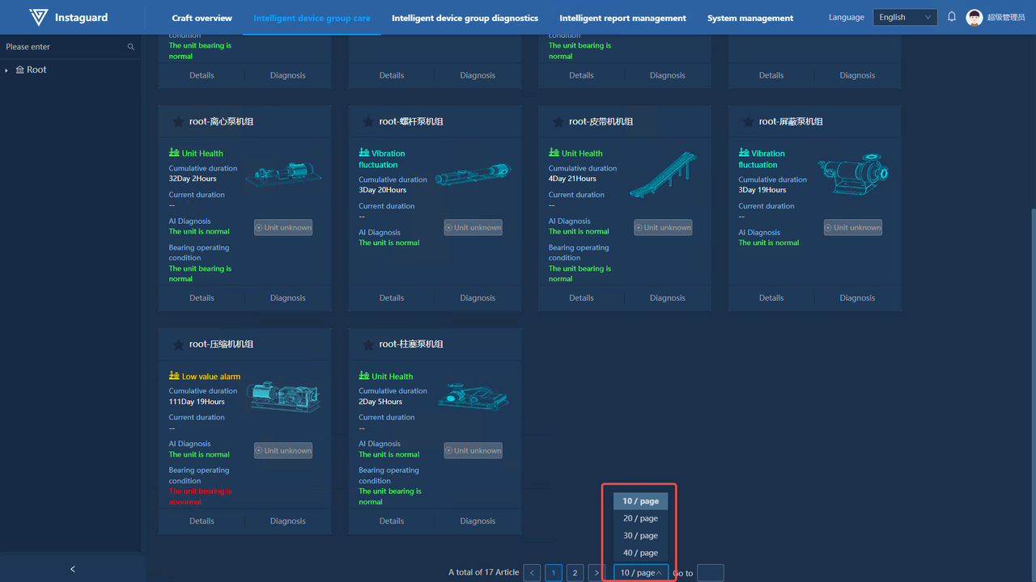Click Unit unknown in root-屏蔽泵机组
This screenshot has width=1036, height=582.
(853, 228)
